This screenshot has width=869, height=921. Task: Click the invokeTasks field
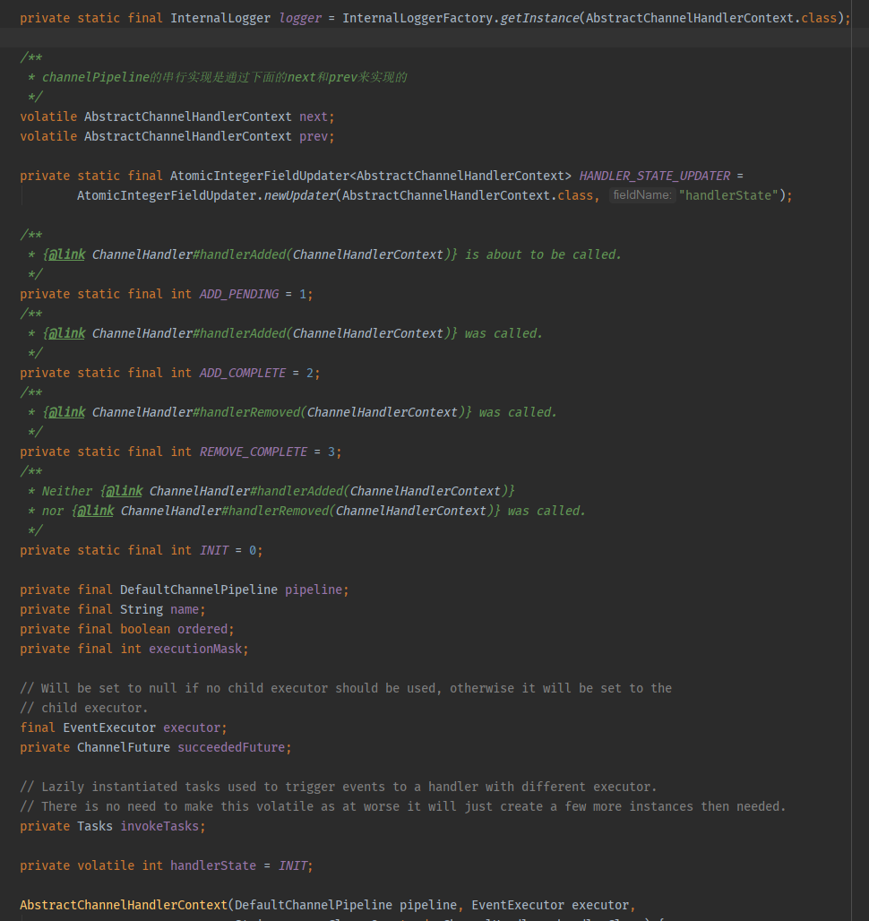159,826
